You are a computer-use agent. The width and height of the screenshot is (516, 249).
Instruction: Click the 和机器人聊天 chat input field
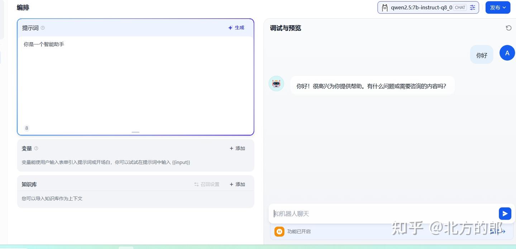tap(358, 213)
